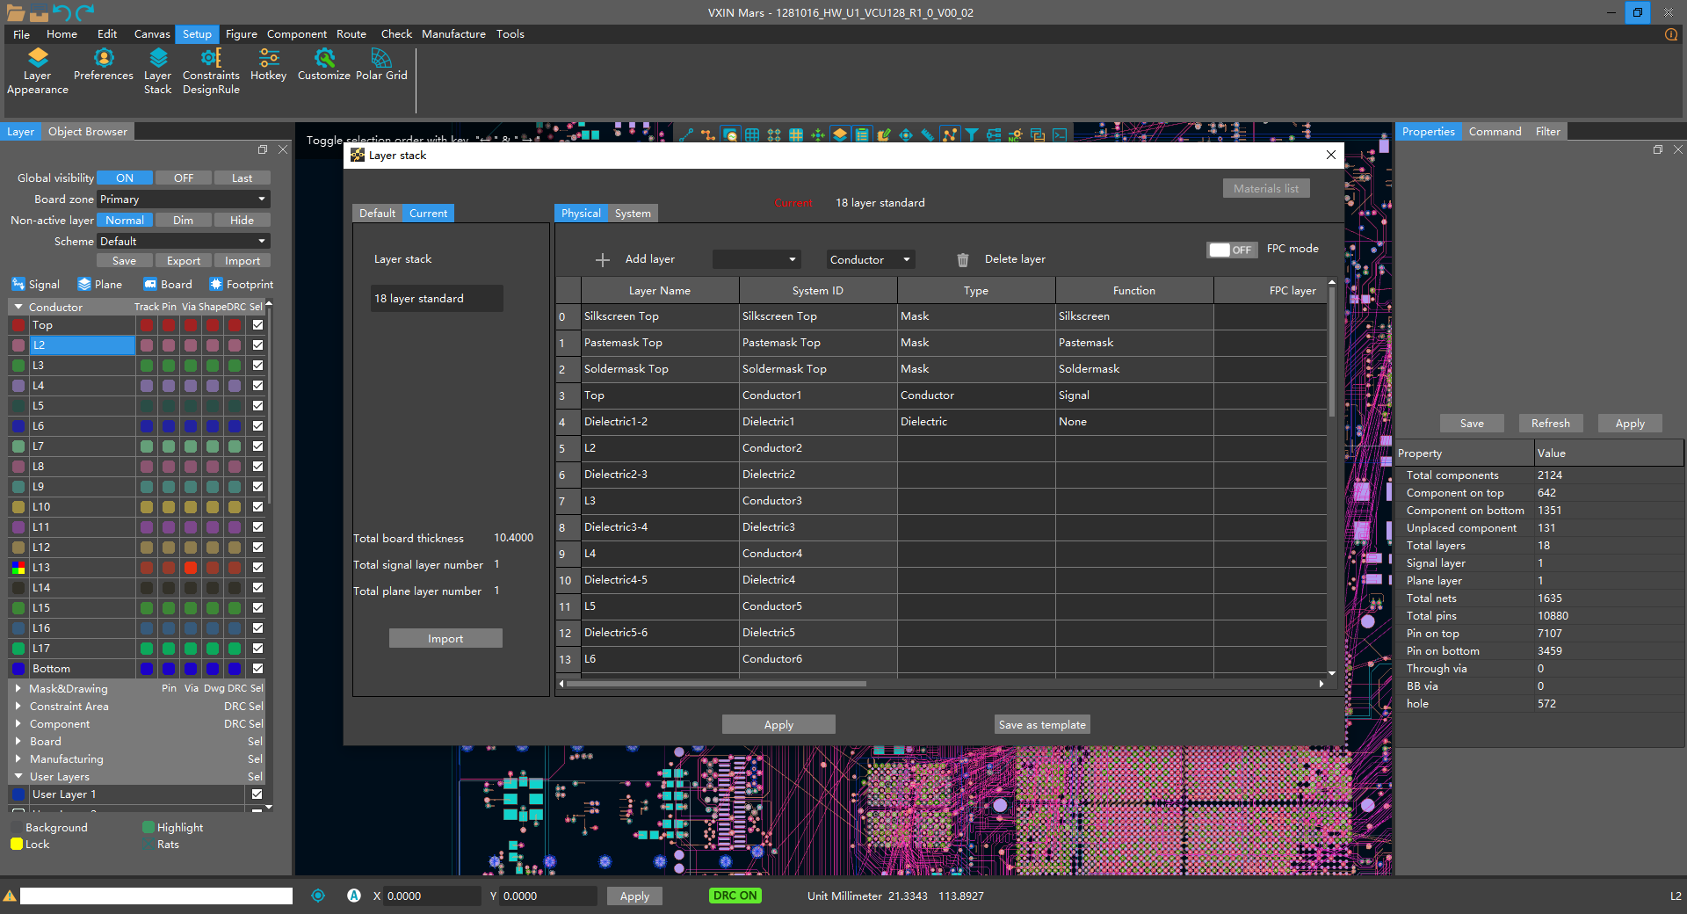Open the empty Add layer dropdown
Image resolution: width=1687 pixels, height=914 pixels.
tap(757, 259)
